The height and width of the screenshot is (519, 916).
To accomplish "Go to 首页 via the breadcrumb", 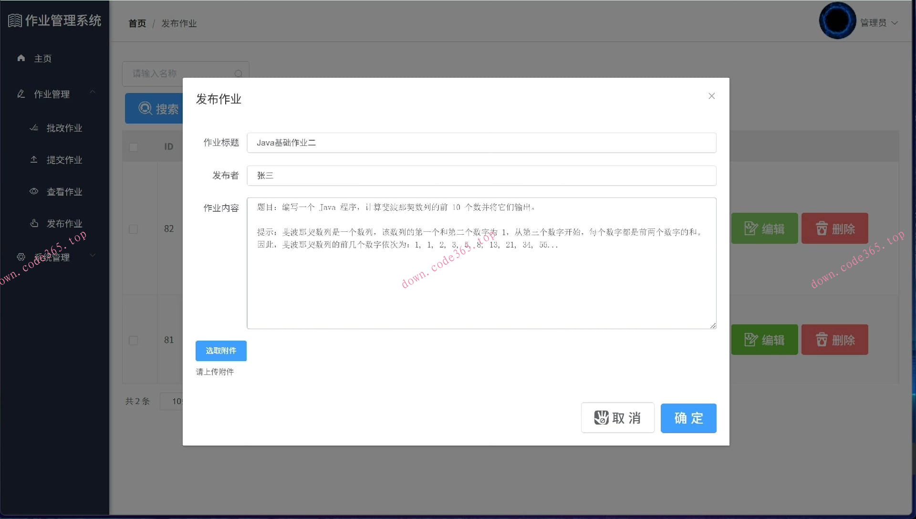I will click(x=137, y=23).
